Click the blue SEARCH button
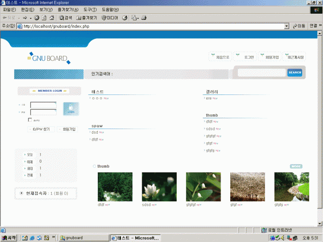This screenshot has width=323, height=242. tap(294, 72)
